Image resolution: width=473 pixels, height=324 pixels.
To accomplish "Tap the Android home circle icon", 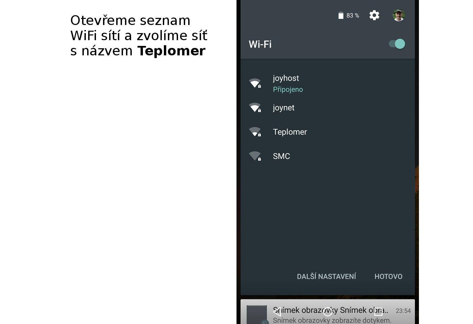I will pyautogui.click(x=328, y=312).
